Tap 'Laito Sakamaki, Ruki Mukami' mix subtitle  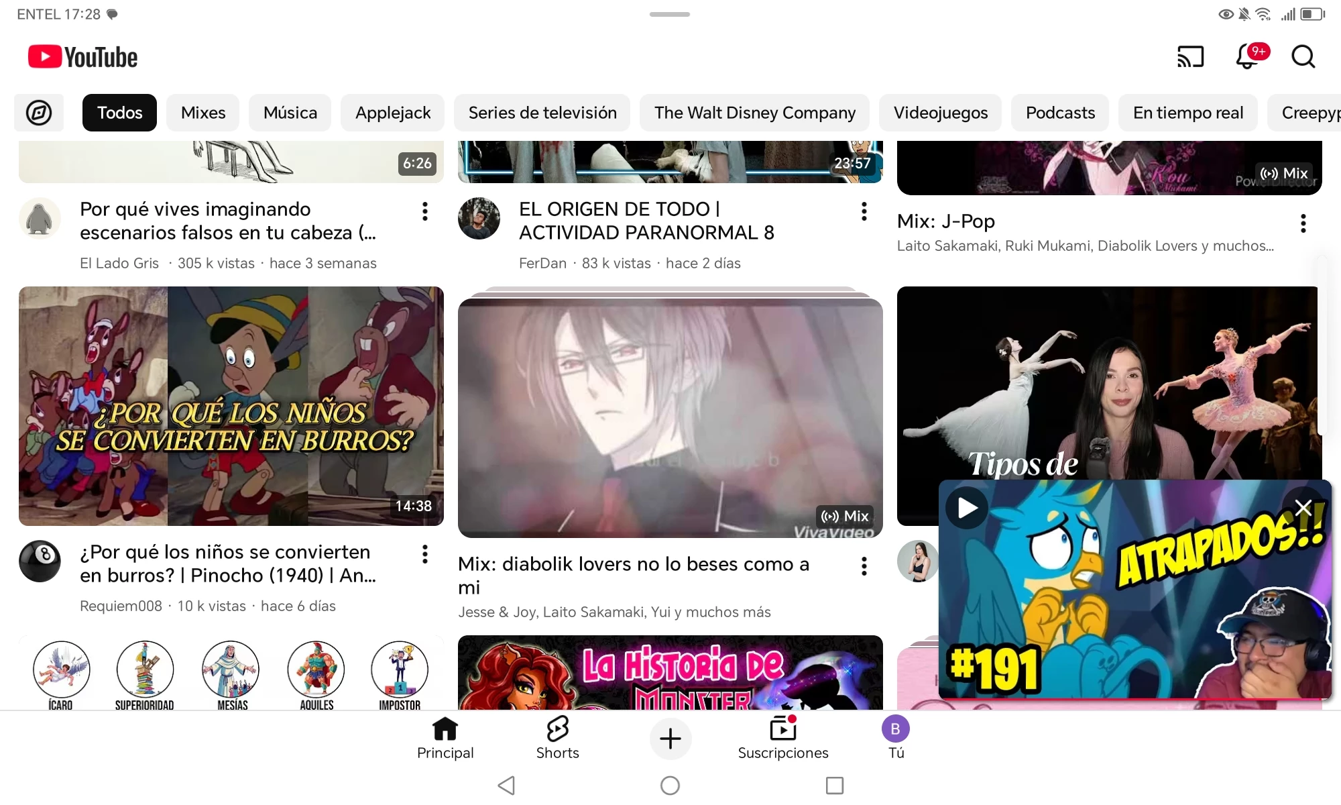[x=1085, y=246]
